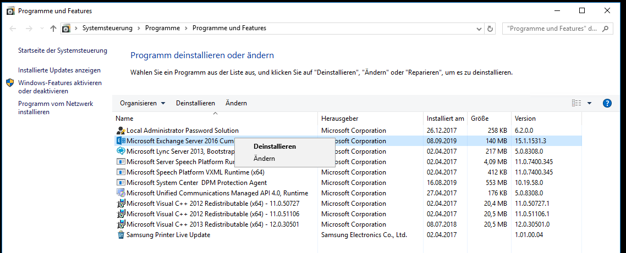The width and height of the screenshot is (626, 253).
Task: Click version 15.1.1531.3 cell
Action: [530, 140]
